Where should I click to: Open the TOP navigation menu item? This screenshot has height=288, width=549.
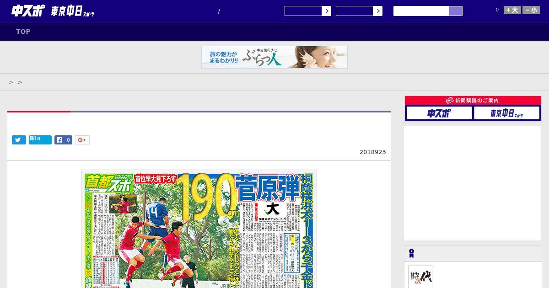23,32
